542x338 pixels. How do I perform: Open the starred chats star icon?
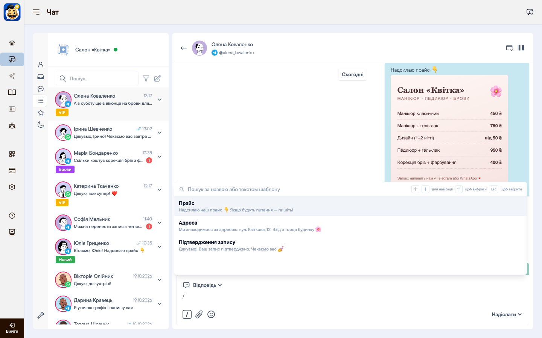click(41, 113)
